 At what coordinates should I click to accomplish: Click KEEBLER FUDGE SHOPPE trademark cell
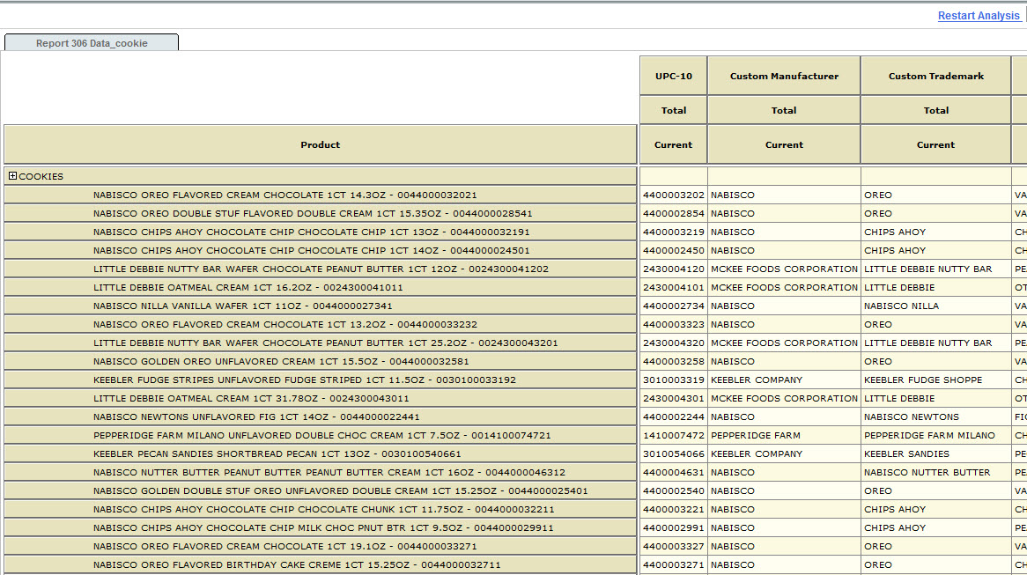coord(936,380)
